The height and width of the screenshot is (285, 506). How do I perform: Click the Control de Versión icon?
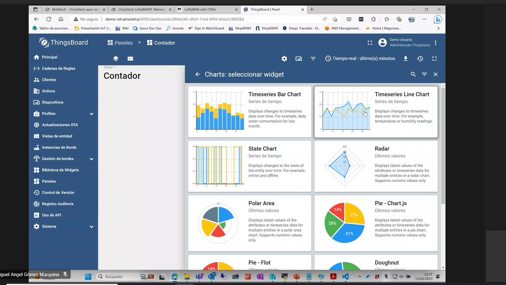point(36,193)
